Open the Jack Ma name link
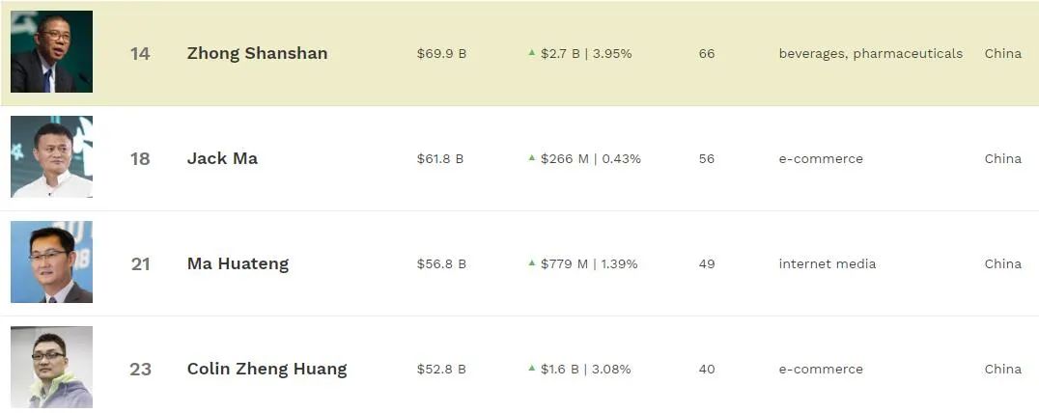Screen dimensions: 1039x413 pos(222,159)
